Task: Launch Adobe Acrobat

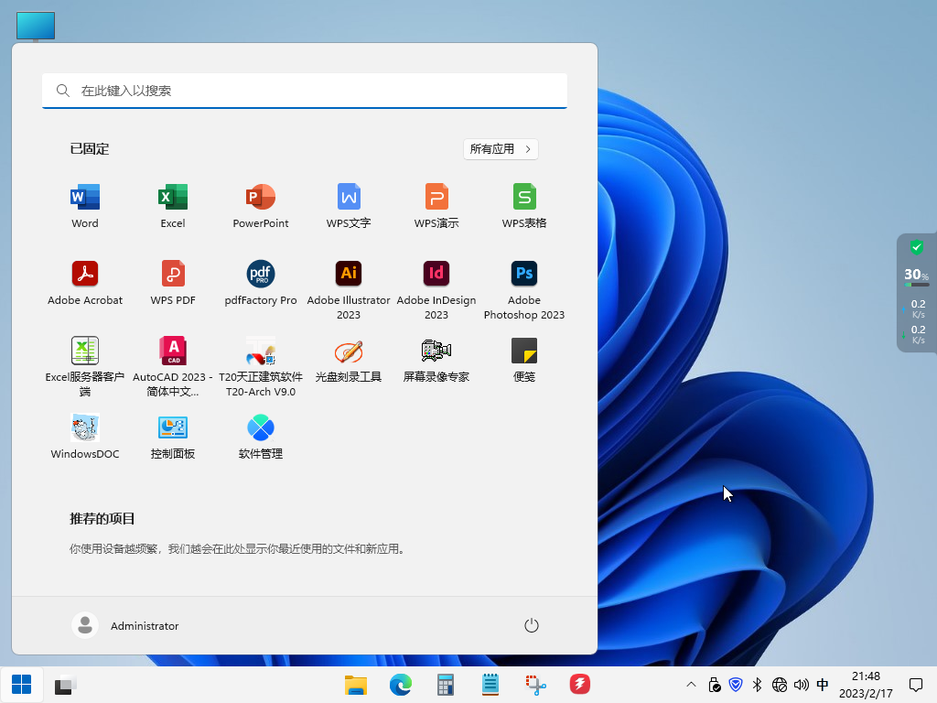Action: pyautogui.click(x=85, y=284)
